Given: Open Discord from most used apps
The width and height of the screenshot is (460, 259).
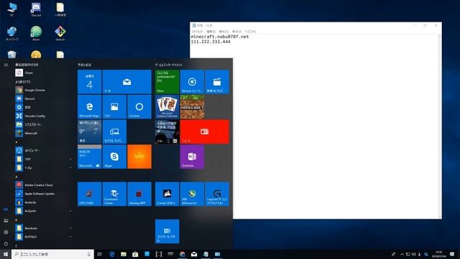Looking at the screenshot, I should coord(43,99).
